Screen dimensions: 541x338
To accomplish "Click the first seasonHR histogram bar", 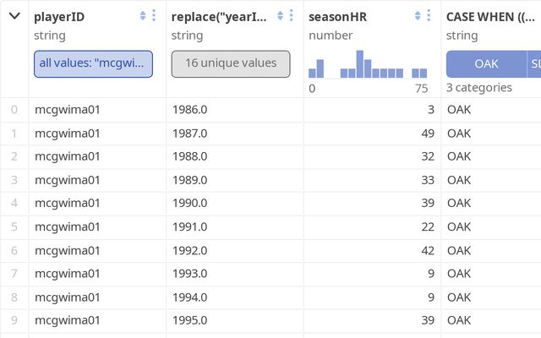I will (313, 74).
